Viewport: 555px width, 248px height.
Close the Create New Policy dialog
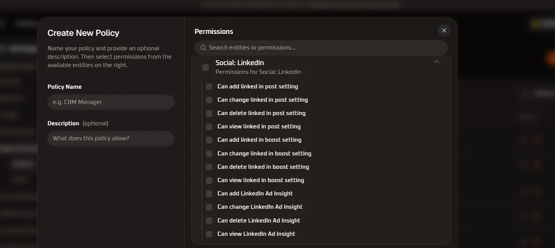(444, 30)
